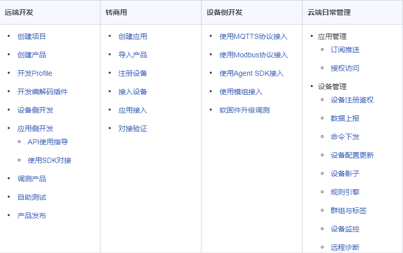Open the 注册设备 link
This screenshot has width=403, height=253.
pos(133,73)
